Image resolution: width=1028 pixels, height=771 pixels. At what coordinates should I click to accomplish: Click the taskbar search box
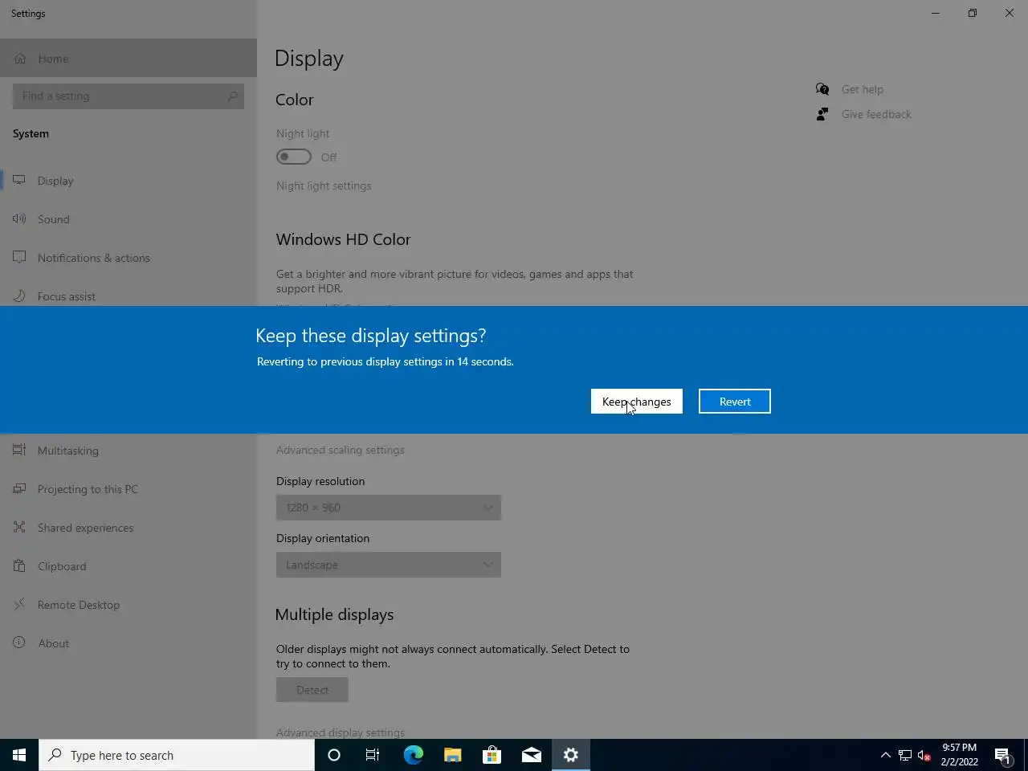click(x=177, y=755)
